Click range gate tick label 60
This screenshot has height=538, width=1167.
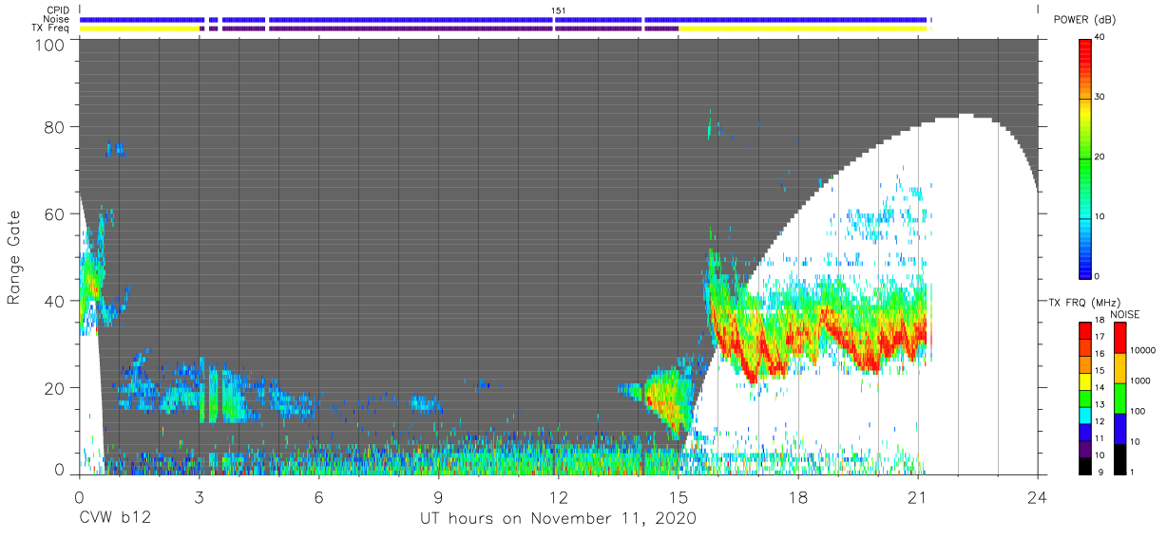tap(55, 214)
